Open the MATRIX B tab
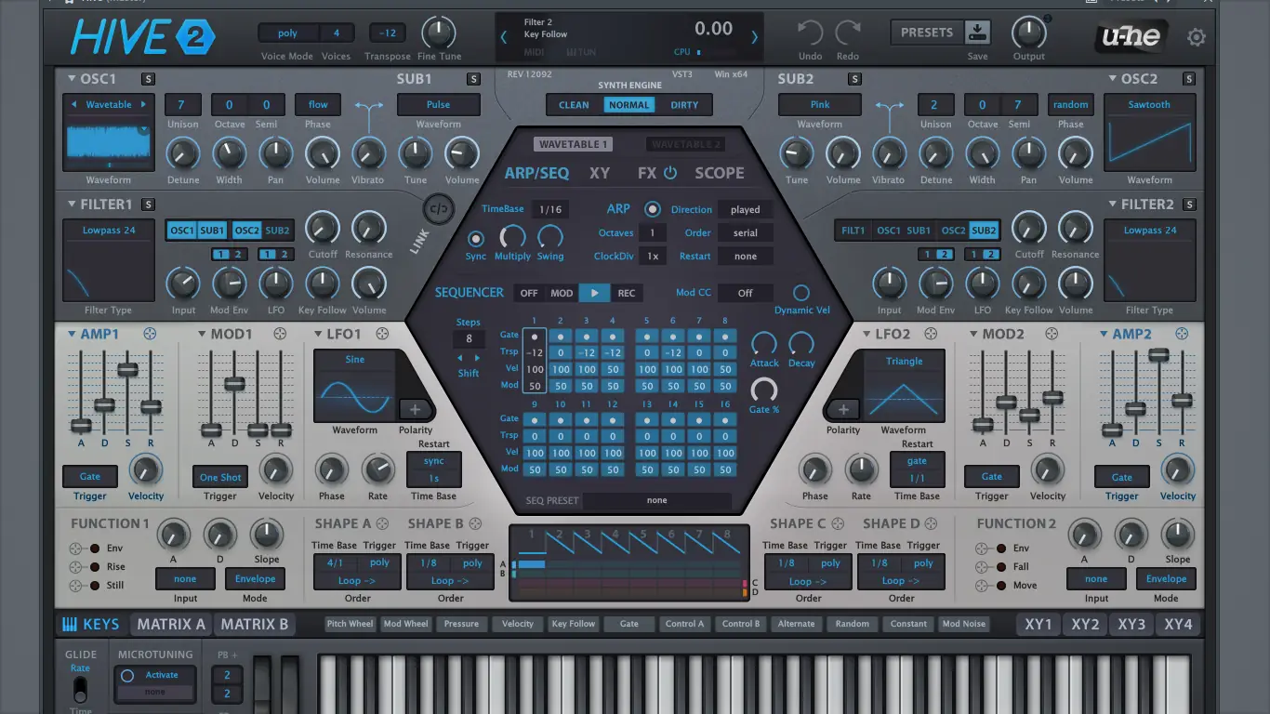1270x714 pixels. click(255, 625)
